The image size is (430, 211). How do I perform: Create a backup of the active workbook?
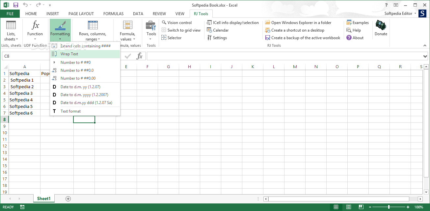303,38
